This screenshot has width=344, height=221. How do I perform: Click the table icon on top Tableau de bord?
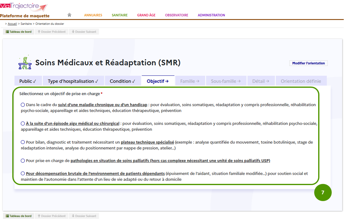[7, 32]
